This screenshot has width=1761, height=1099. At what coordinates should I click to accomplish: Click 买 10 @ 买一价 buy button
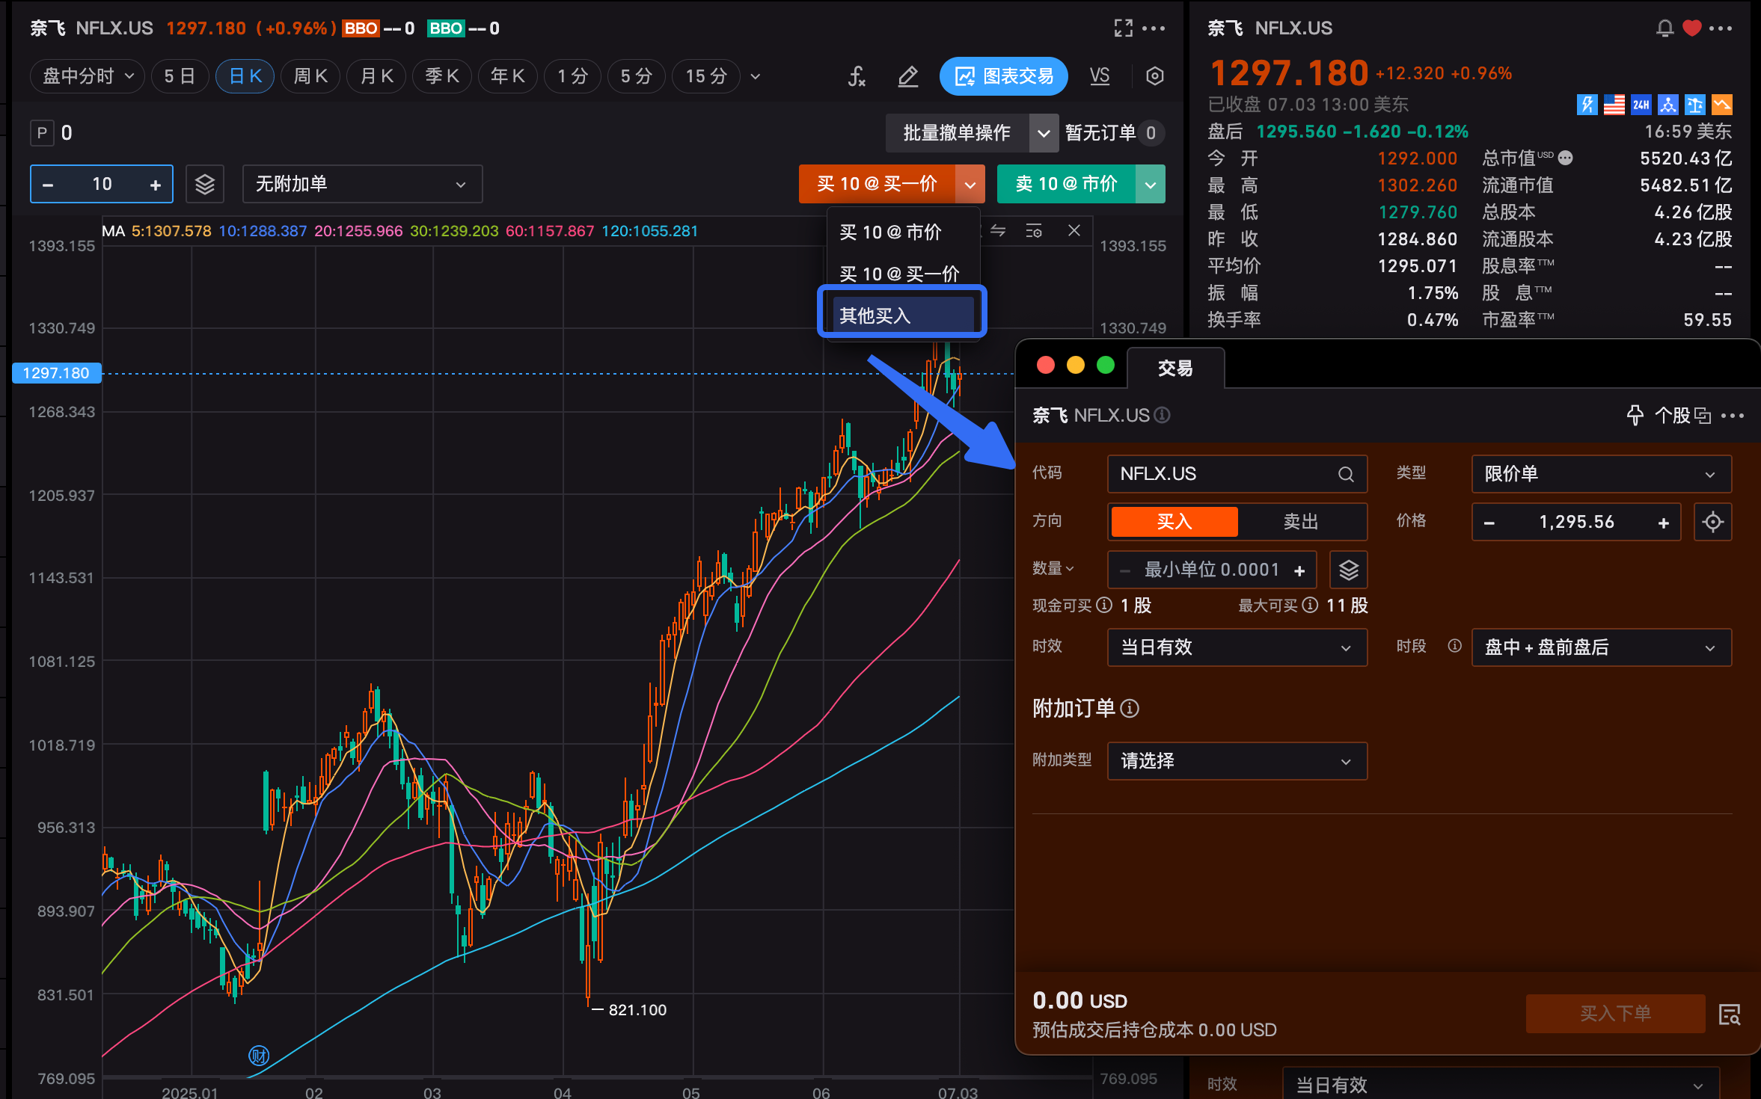877,184
